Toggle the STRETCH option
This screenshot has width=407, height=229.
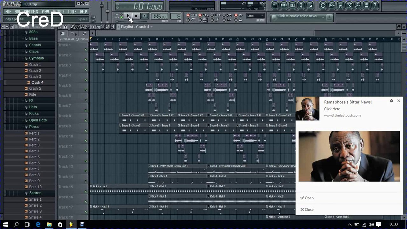pos(82,39)
